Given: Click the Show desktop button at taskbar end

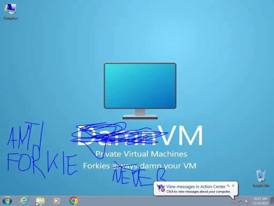Looking at the screenshot, I should [x=272, y=201].
